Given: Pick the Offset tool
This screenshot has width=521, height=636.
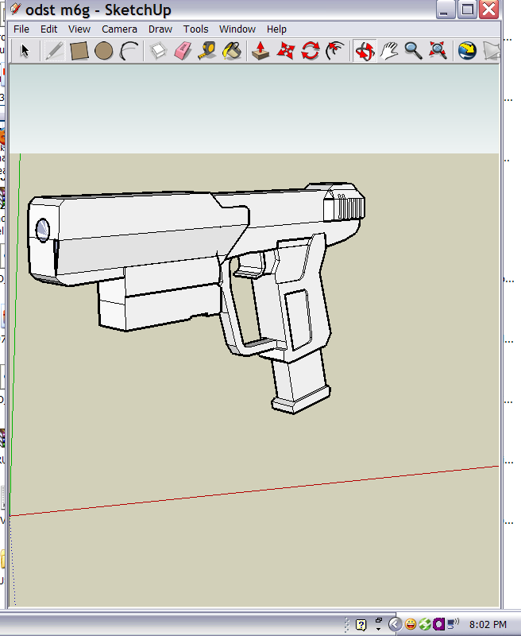Looking at the screenshot, I should [335, 51].
